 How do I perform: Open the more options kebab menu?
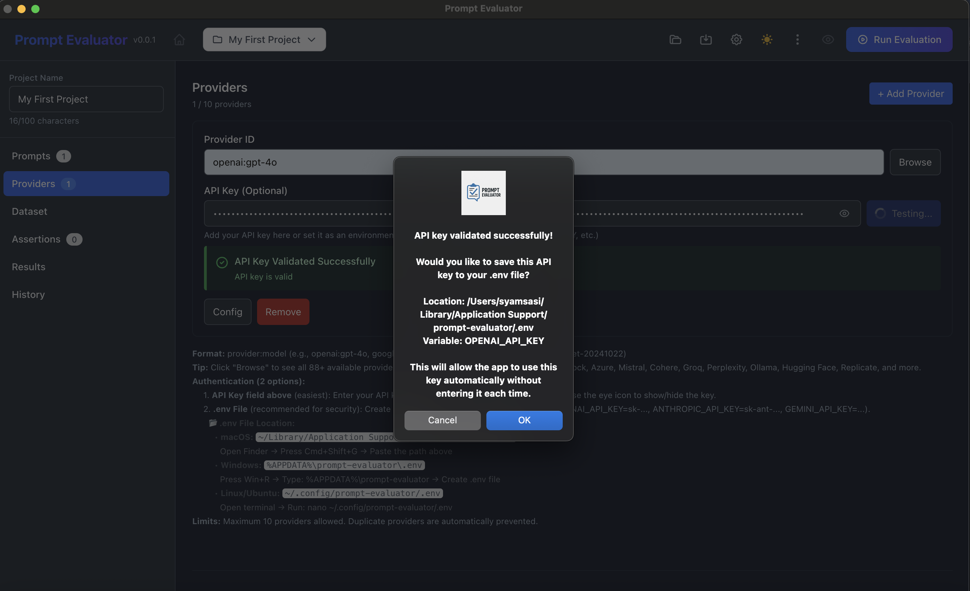tap(797, 39)
